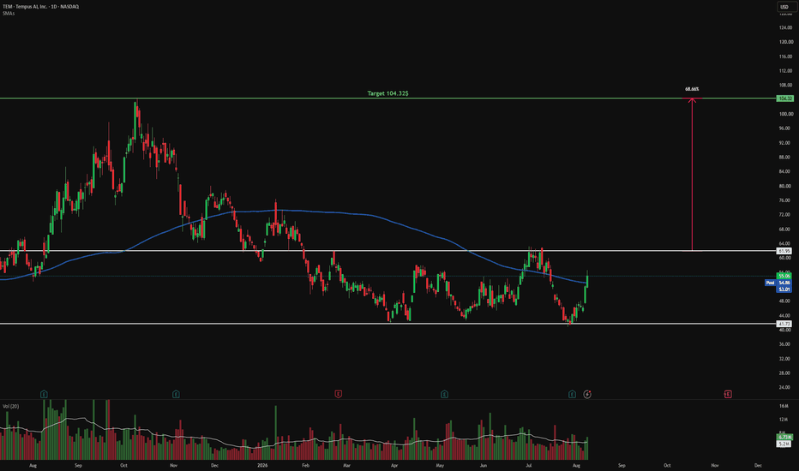
Task: Click the earnings marker near late July
Action: 572,394
